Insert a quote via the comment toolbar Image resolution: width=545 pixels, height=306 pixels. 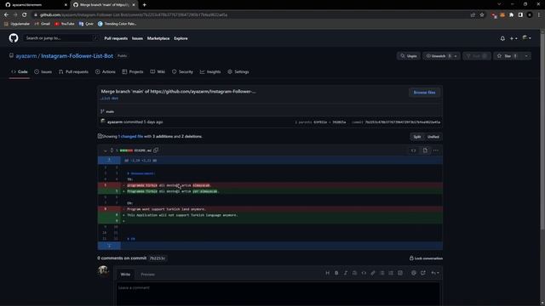tap(354, 273)
